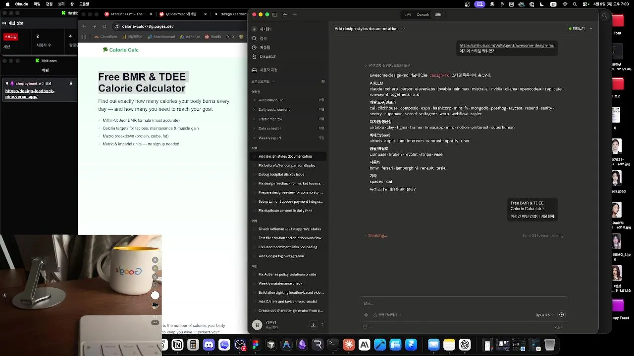
Task: Open the scheduled tasks clock icon in sidebar
Action: pyautogui.click(x=254, y=47)
